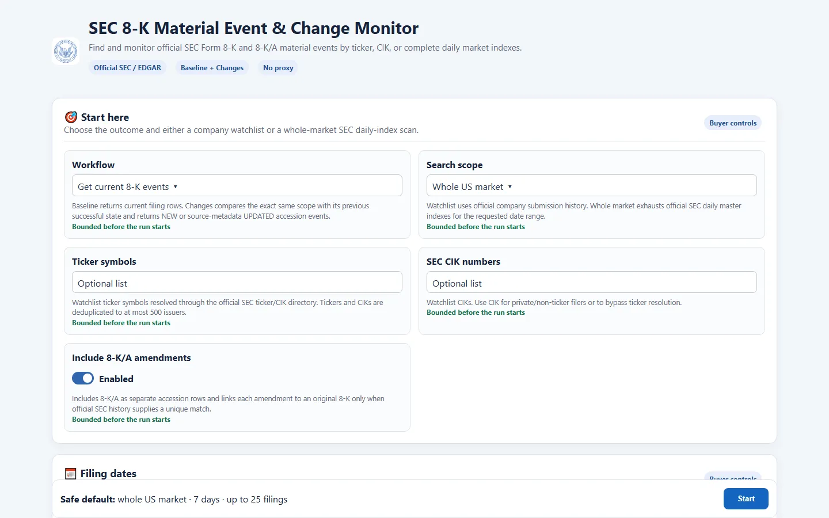
Task: Click the SEC 8-K Material Event & Change Monitor title
Action: click(x=253, y=28)
